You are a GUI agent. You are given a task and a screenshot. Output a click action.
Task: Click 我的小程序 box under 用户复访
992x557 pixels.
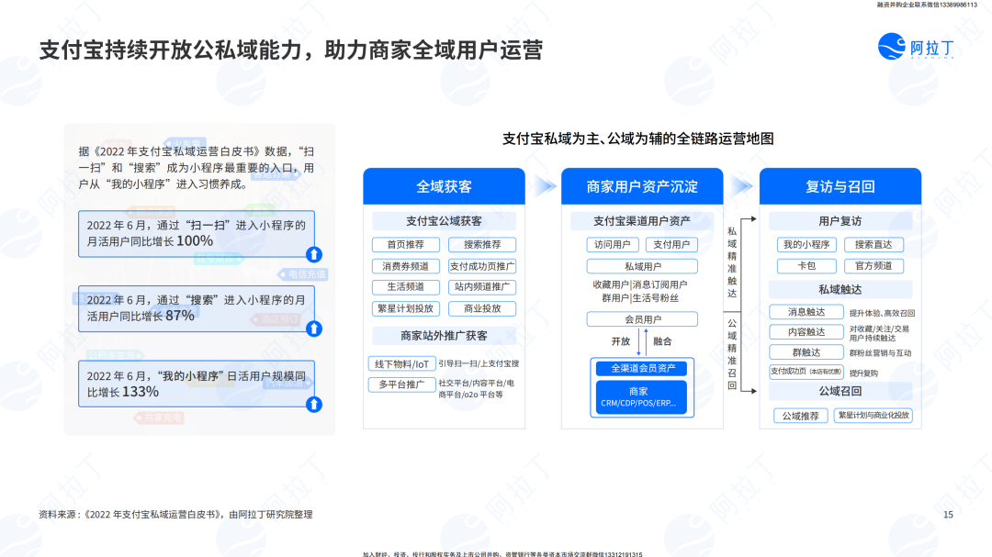pyautogui.click(x=806, y=245)
